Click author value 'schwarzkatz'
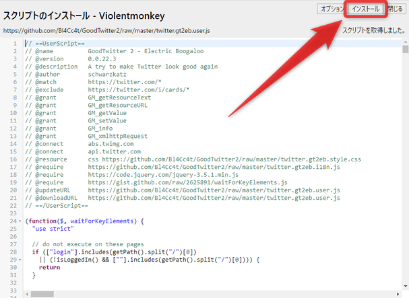 coord(107,74)
